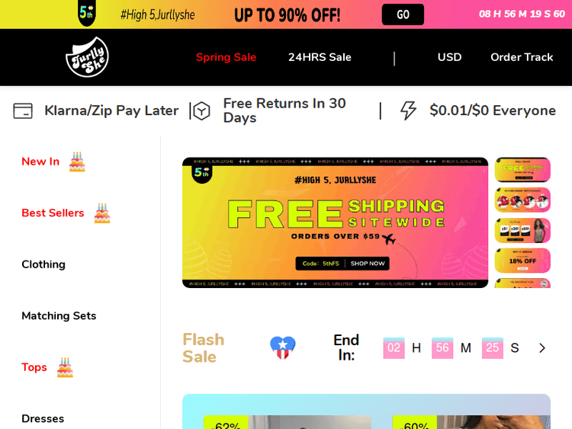
Task: Click the free returns box icon
Action: click(x=201, y=110)
